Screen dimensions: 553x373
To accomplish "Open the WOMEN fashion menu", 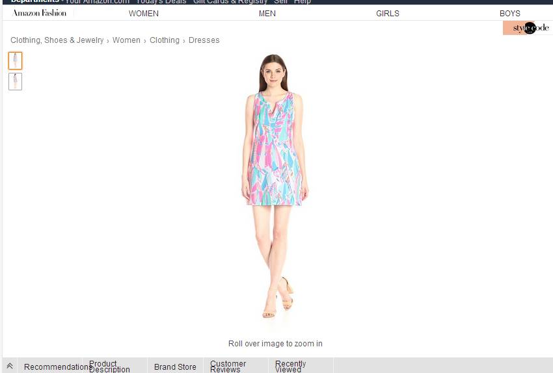I will click(144, 14).
